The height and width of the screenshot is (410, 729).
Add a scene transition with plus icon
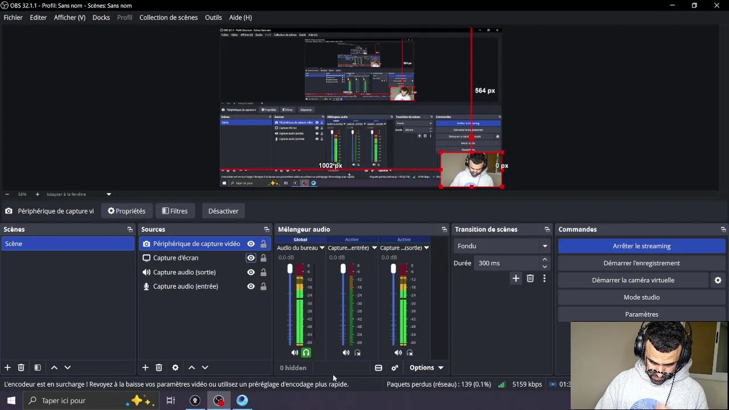pos(516,278)
